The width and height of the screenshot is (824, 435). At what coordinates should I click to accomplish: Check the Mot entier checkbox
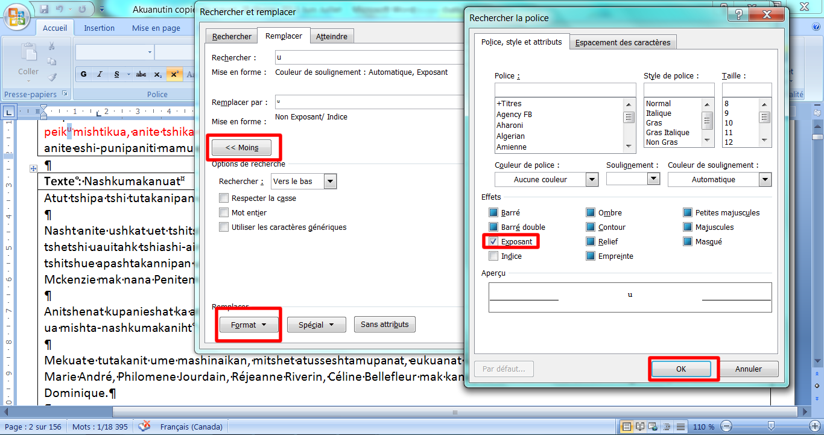pyautogui.click(x=224, y=213)
